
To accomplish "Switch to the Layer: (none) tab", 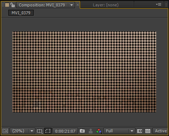I will 106,5.
